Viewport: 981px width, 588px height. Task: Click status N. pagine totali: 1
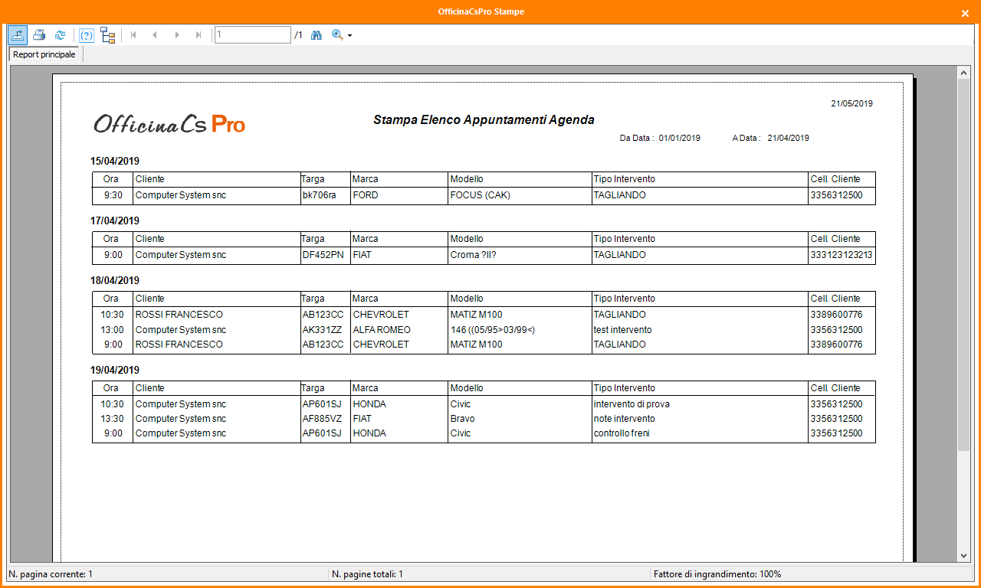coord(368,573)
